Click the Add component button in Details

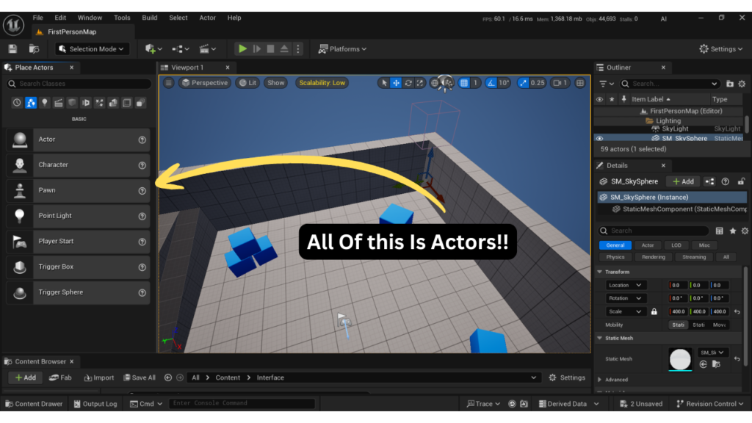tap(684, 181)
